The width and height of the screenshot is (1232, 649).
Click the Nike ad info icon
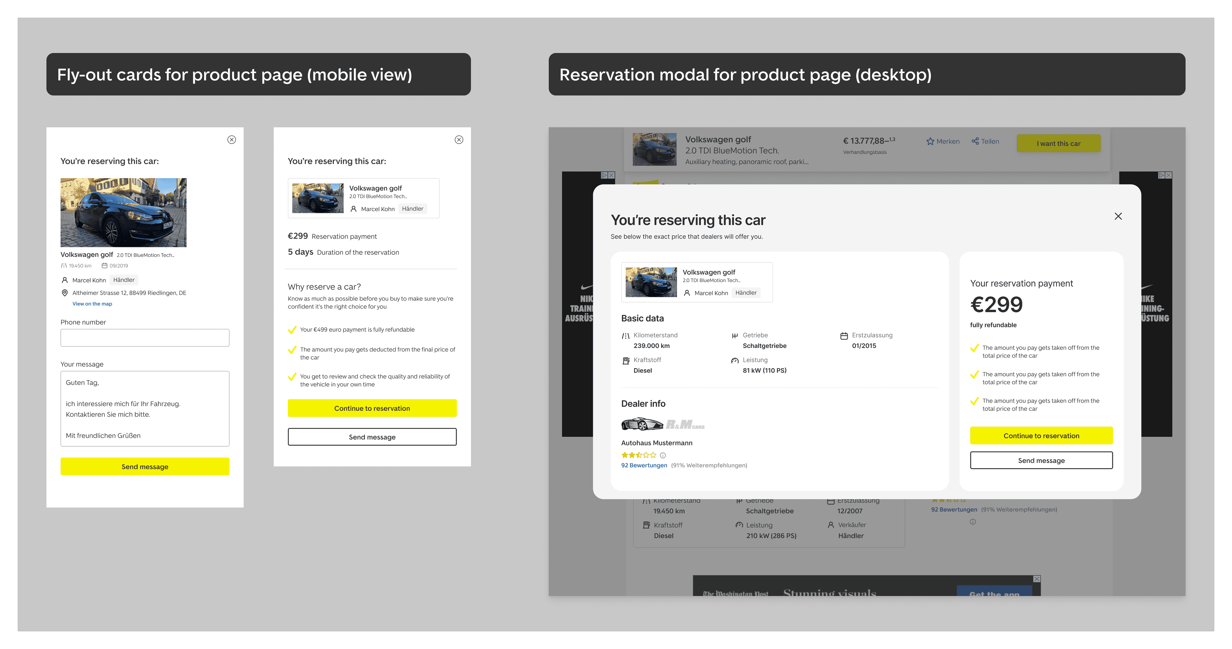[x=604, y=176]
